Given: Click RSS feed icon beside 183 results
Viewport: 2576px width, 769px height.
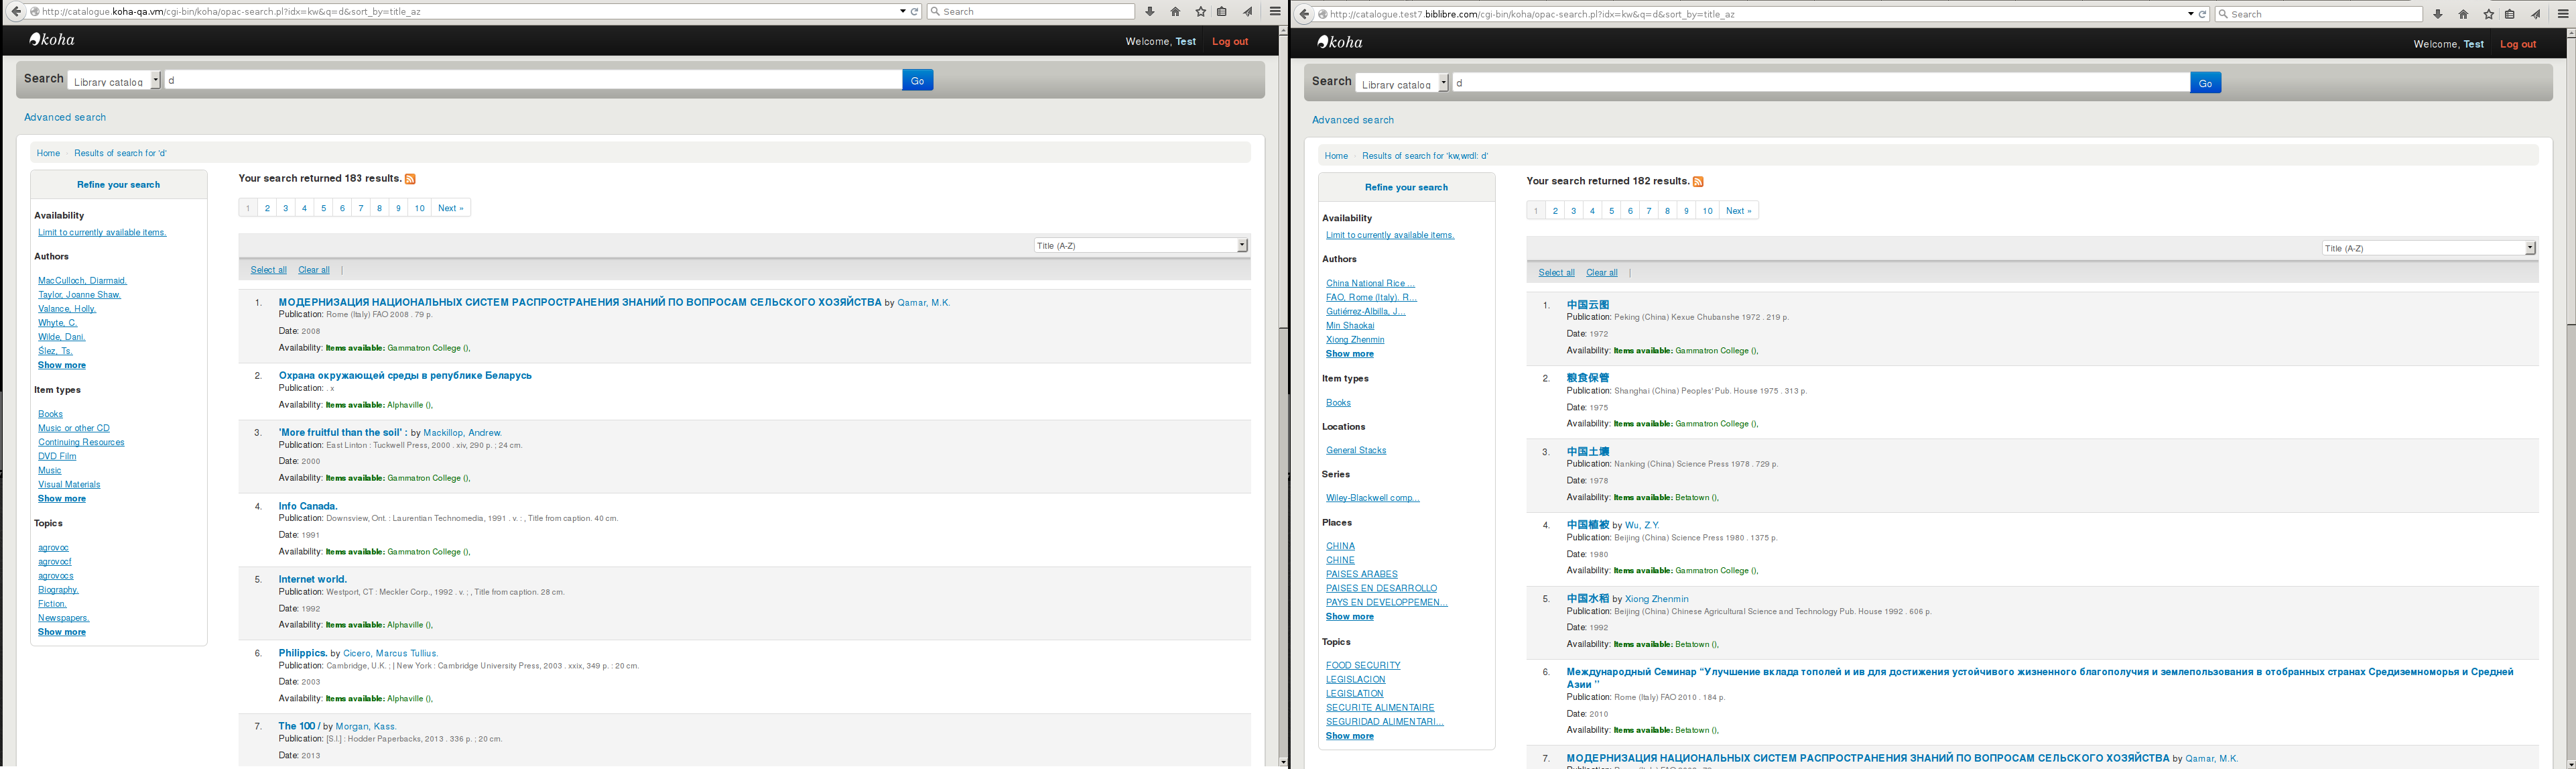Looking at the screenshot, I should [x=410, y=179].
